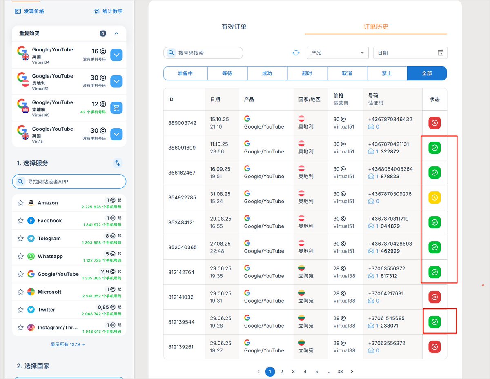This screenshot has width=490, height=379.
Task: Click the red cancelled icon for order 889003742
Action: pyautogui.click(x=434, y=123)
